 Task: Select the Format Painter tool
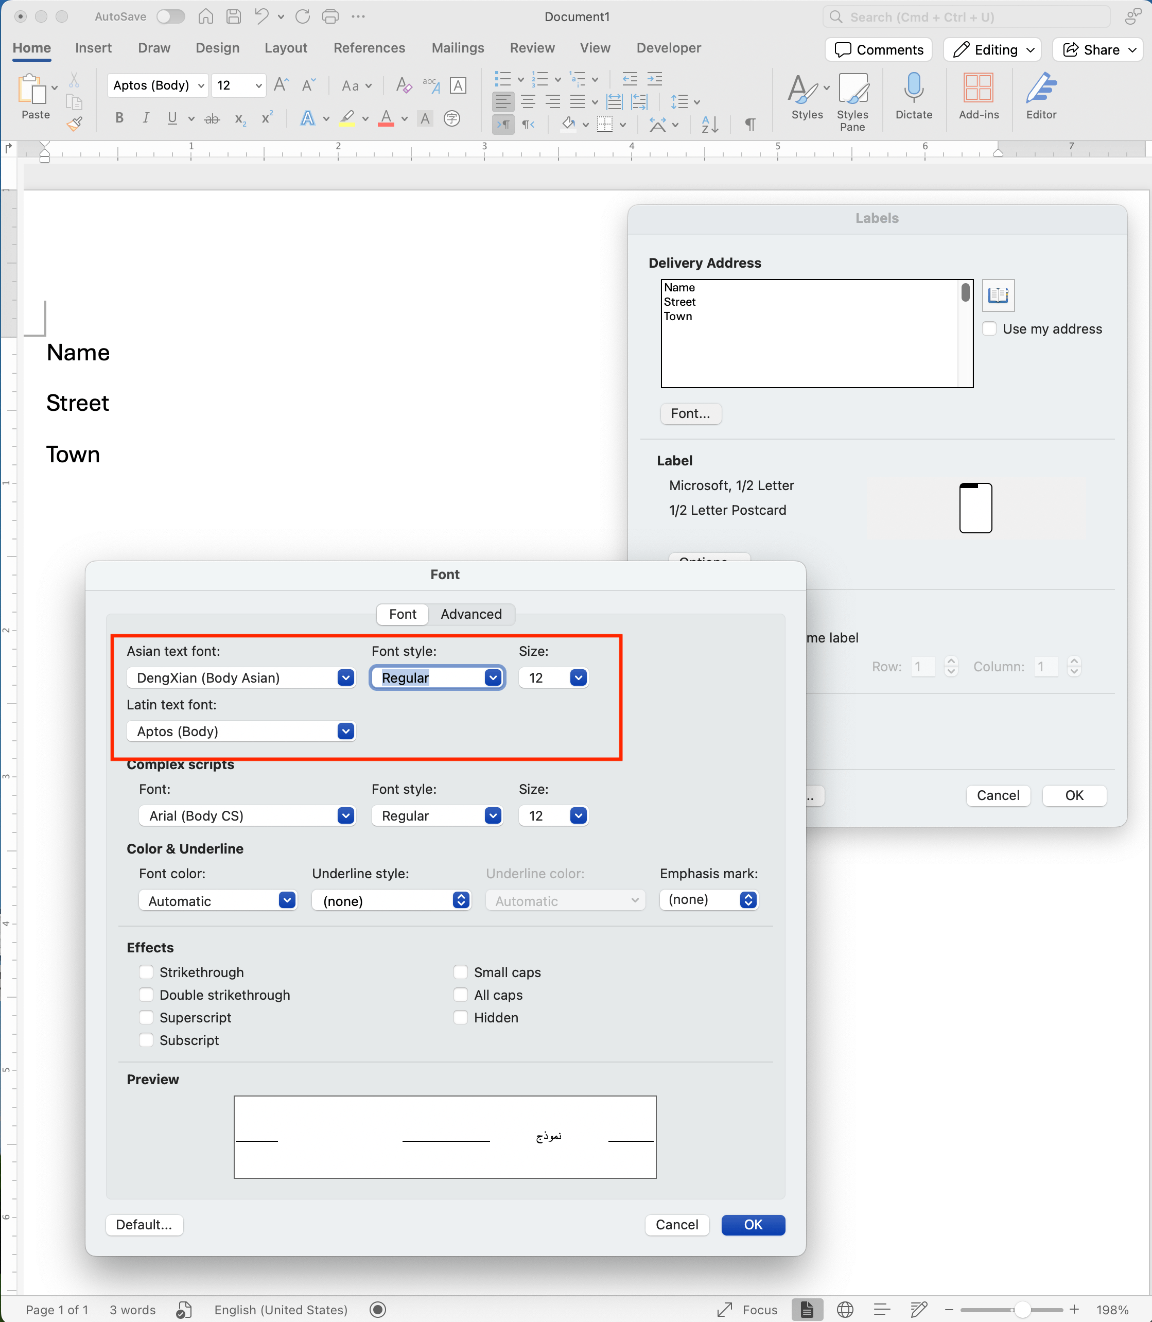(x=74, y=124)
